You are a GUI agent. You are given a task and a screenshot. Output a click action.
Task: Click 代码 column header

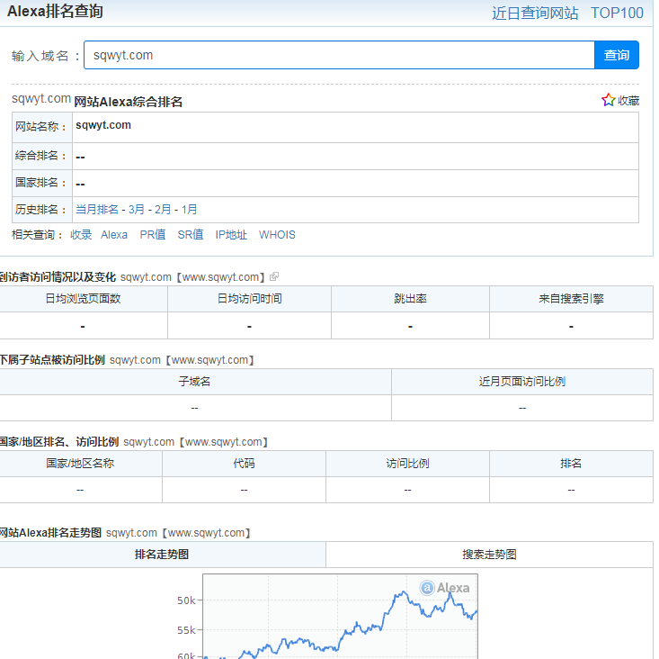[x=244, y=464]
